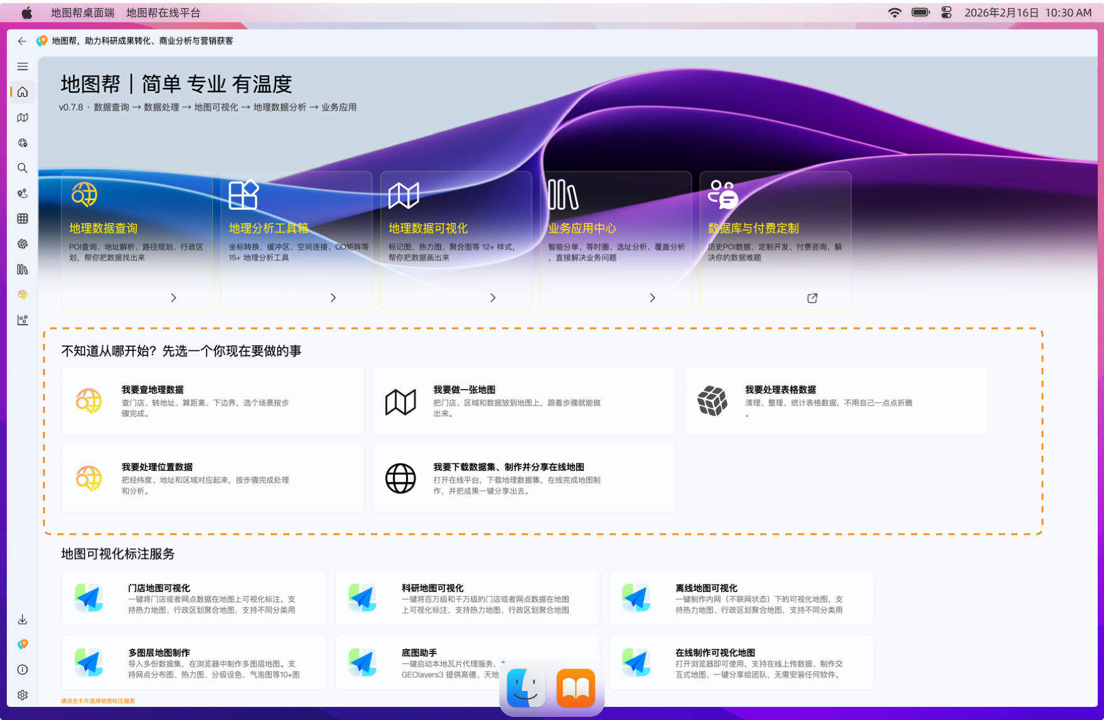
Task: Click the download icon near sidebar bottom
Action: pos(23,620)
